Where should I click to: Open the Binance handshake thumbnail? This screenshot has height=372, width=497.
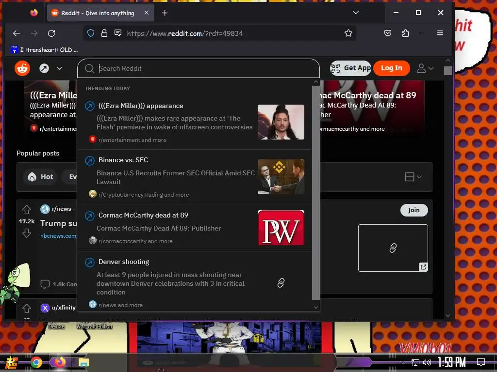(x=281, y=177)
